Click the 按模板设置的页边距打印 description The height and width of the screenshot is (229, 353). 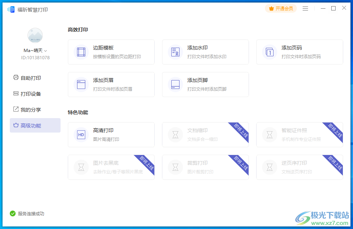click(x=117, y=56)
